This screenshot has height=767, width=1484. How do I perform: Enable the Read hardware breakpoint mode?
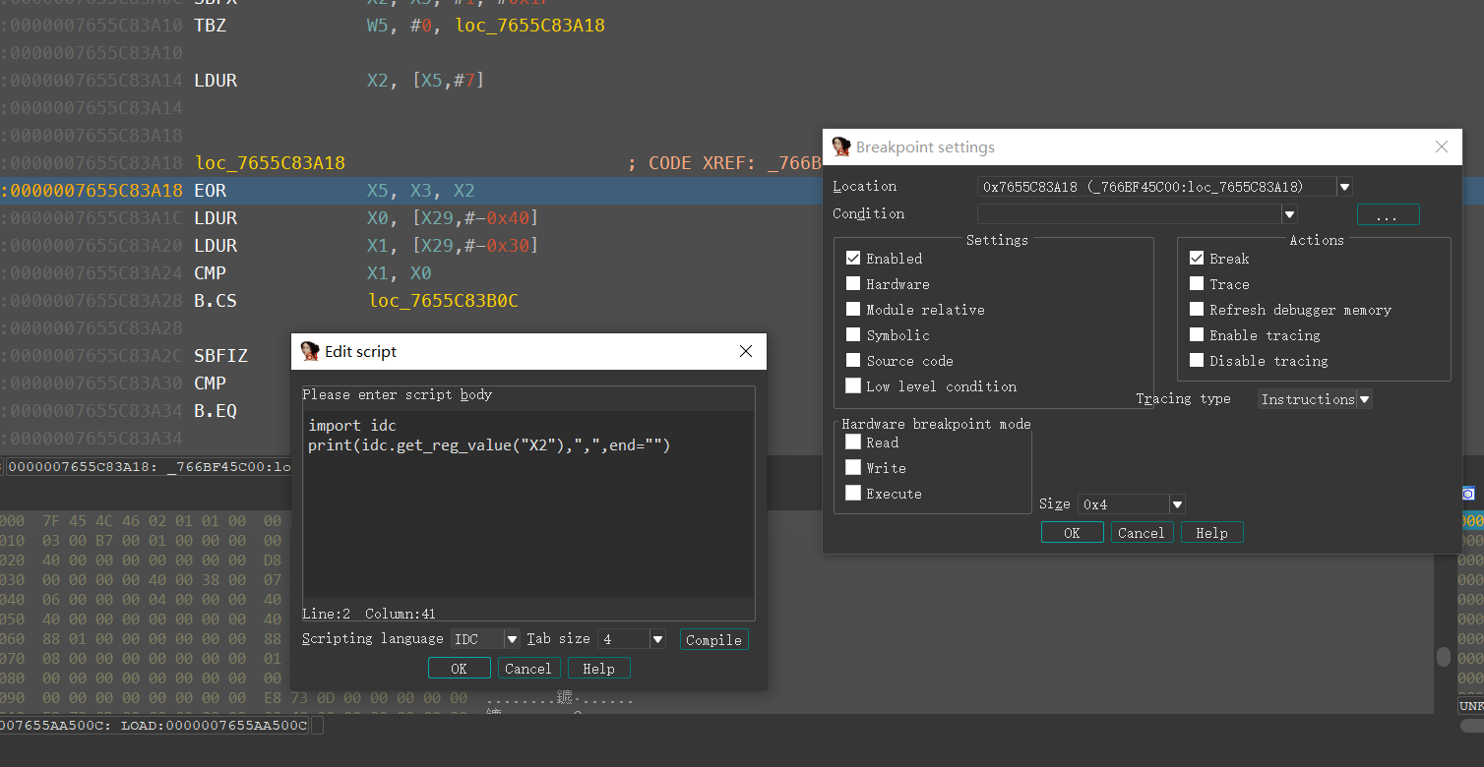pos(852,442)
